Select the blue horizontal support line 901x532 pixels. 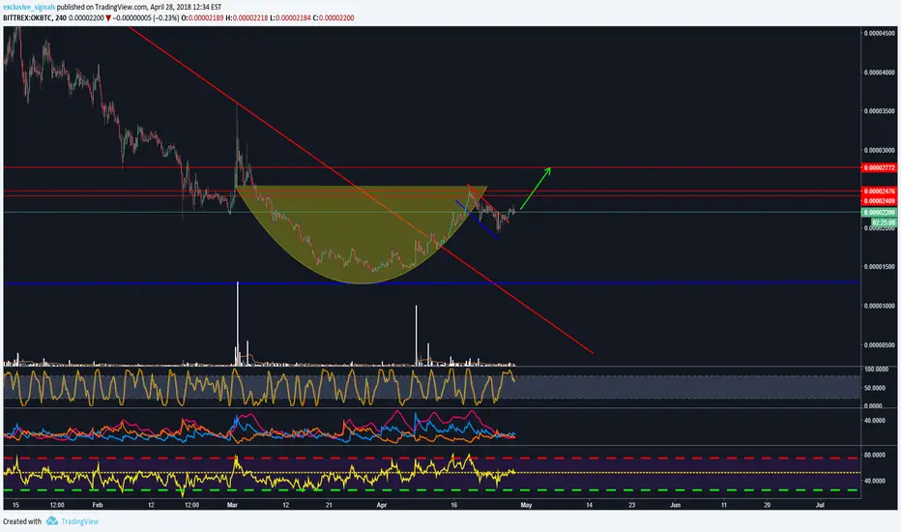point(431,282)
